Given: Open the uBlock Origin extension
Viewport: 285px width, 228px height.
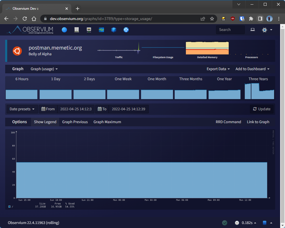Looking at the screenshot, I should coord(233,19).
